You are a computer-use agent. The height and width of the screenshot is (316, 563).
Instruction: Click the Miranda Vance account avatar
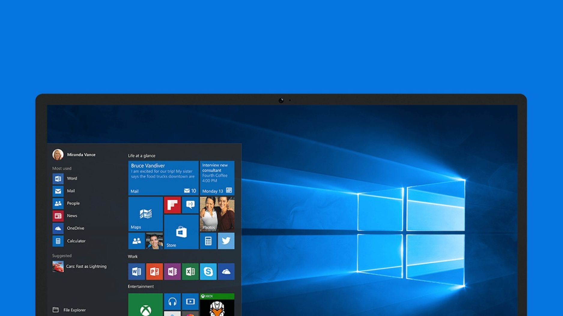point(58,155)
